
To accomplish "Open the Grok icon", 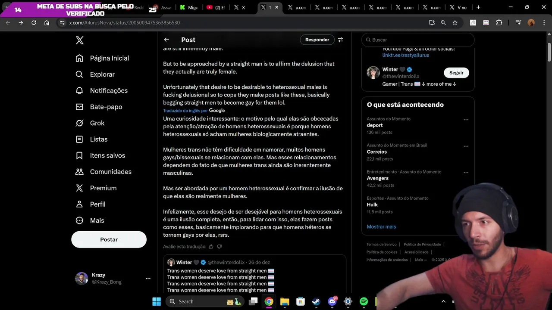I will 79,123.
